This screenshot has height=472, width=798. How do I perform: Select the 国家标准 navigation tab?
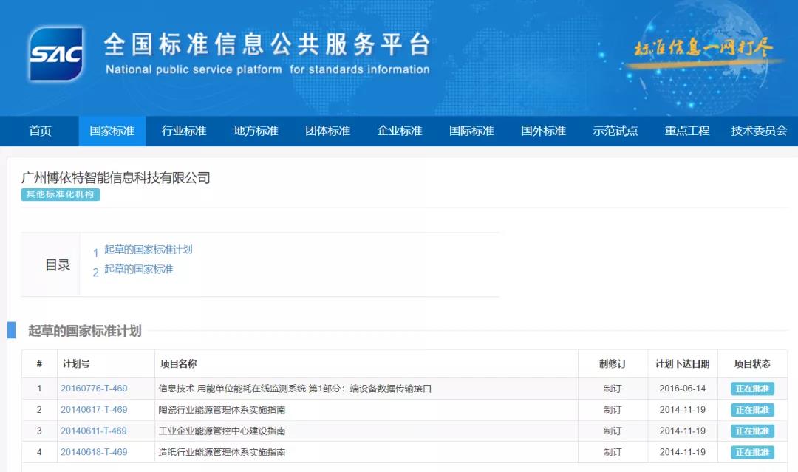point(112,131)
